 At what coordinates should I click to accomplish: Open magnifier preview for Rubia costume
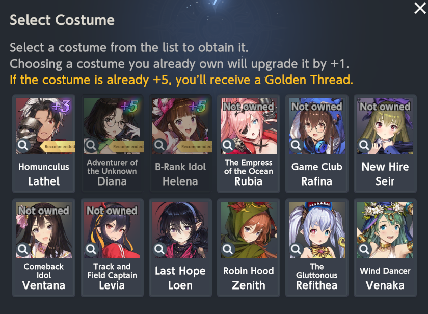(x=228, y=145)
